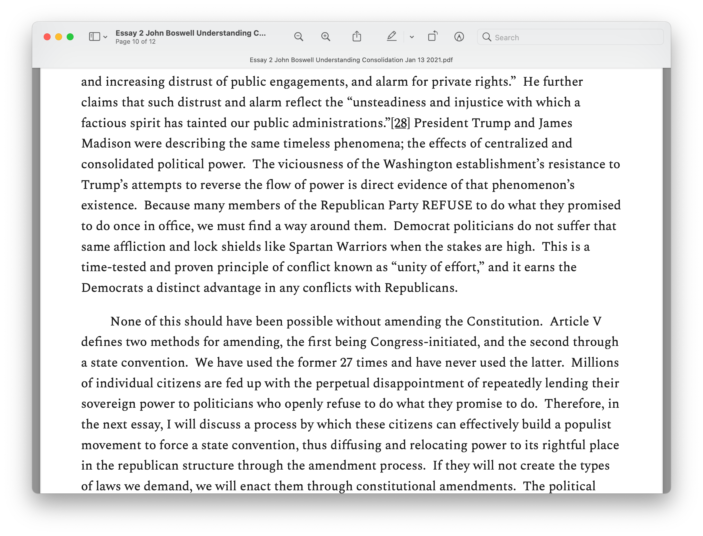Click the sidebar view icon
The image size is (703, 536).
[x=94, y=37]
